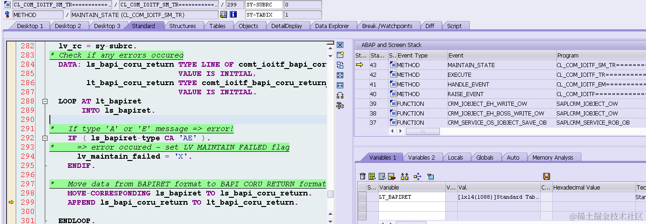This screenshot has width=646, height=224.
Task: Click the green insert row icon in Variables toolbar
Action: (371, 176)
